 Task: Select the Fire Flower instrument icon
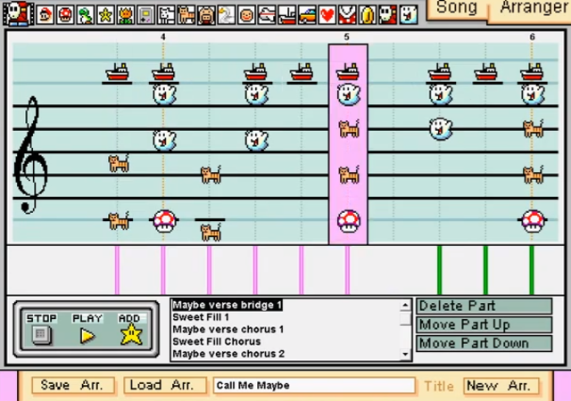point(126,15)
